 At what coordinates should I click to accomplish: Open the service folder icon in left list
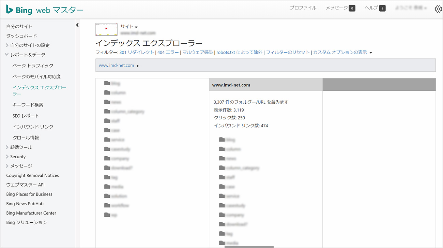pos(107,140)
